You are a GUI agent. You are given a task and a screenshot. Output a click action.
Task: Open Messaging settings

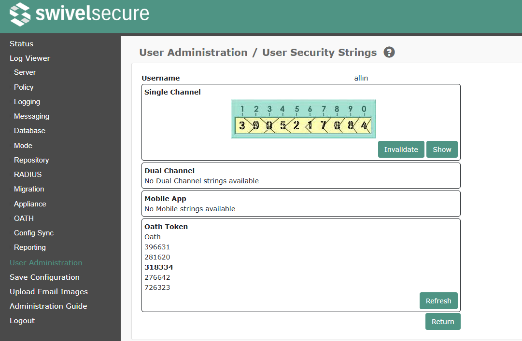(x=31, y=116)
